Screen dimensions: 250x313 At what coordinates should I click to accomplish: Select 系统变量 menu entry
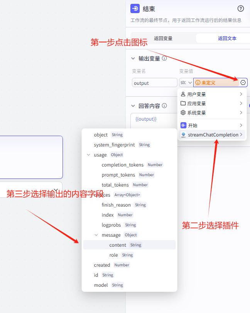click(212, 113)
